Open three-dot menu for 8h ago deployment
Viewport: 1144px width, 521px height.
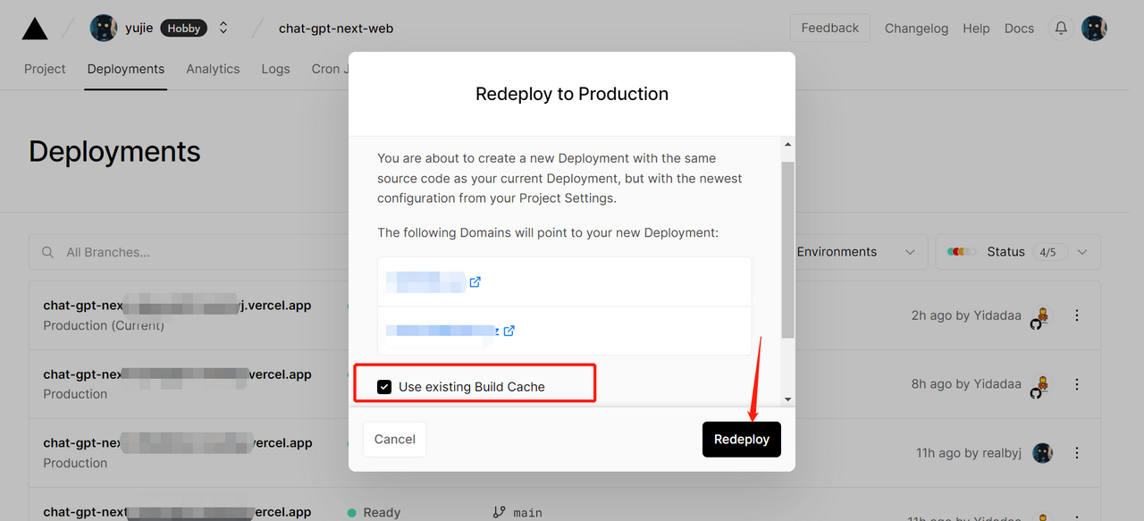click(x=1077, y=384)
